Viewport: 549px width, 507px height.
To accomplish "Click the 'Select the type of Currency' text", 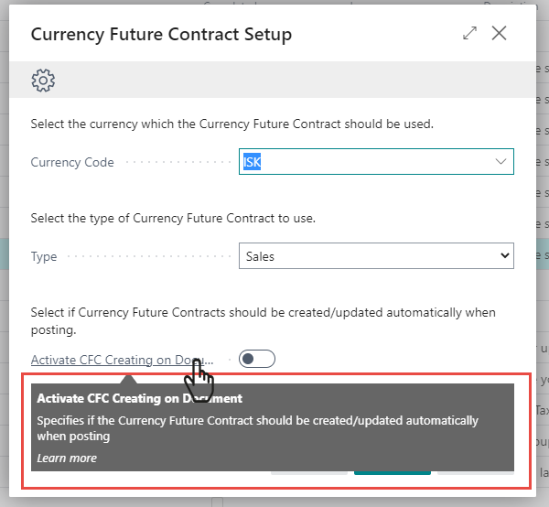I will coord(185,217).
